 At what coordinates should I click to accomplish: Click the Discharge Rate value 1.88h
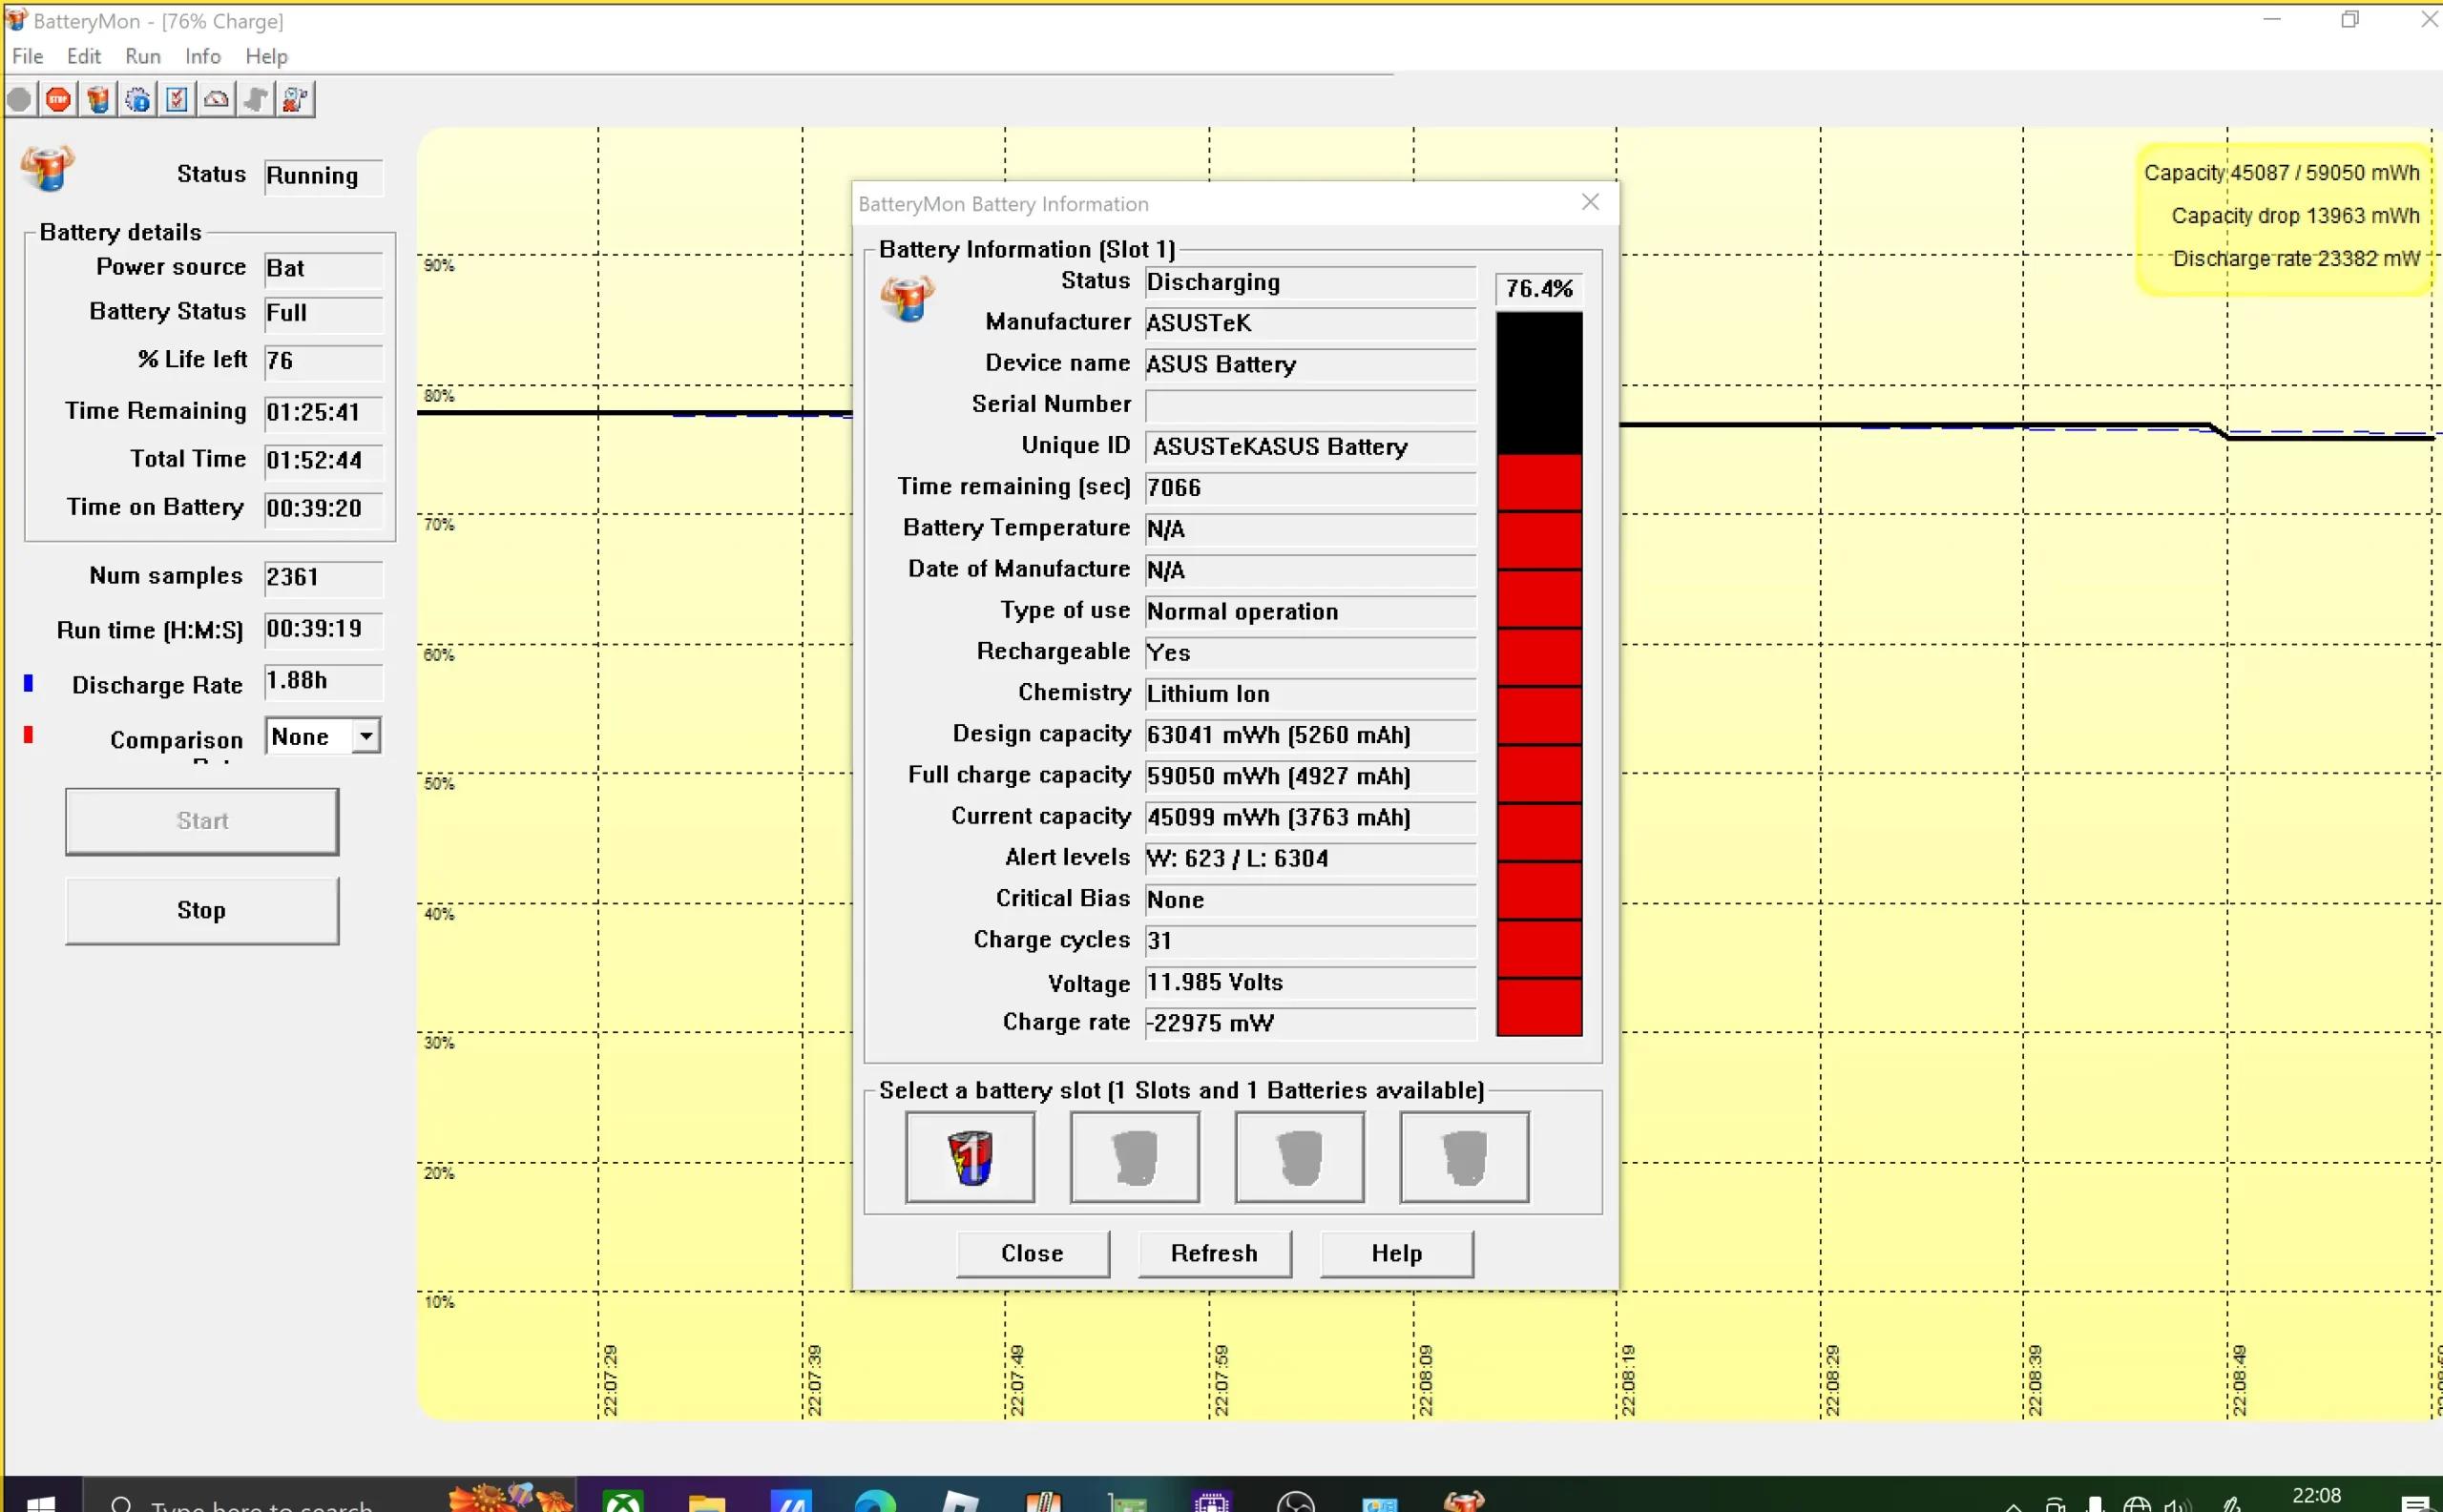pyautogui.click(x=324, y=681)
